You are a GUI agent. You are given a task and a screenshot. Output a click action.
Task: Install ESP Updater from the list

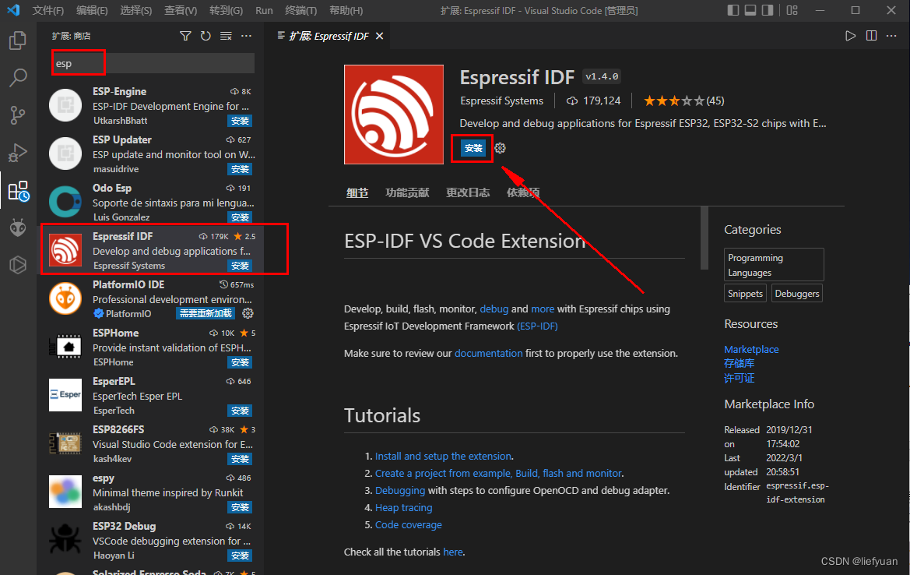pos(240,169)
